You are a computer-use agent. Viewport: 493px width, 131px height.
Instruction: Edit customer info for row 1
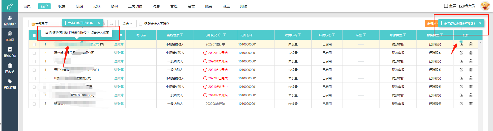pos(461,44)
